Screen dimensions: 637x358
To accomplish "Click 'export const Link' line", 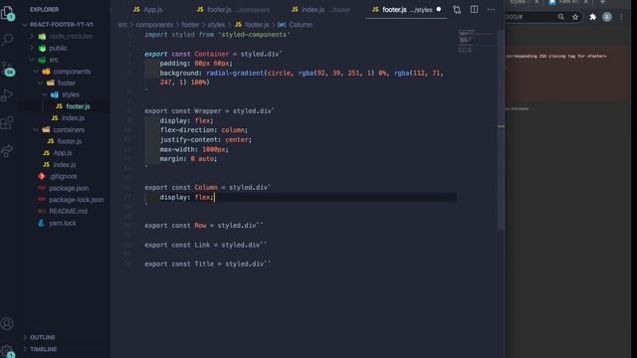I will [206, 246].
